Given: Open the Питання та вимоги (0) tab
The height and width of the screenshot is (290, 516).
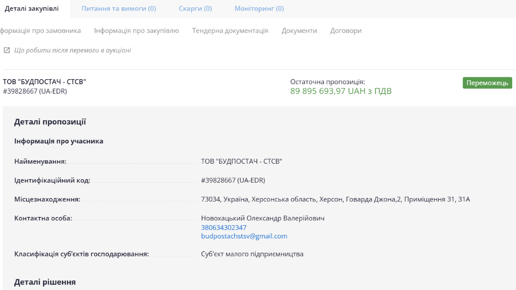Looking at the screenshot, I should [x=119, y=9].
